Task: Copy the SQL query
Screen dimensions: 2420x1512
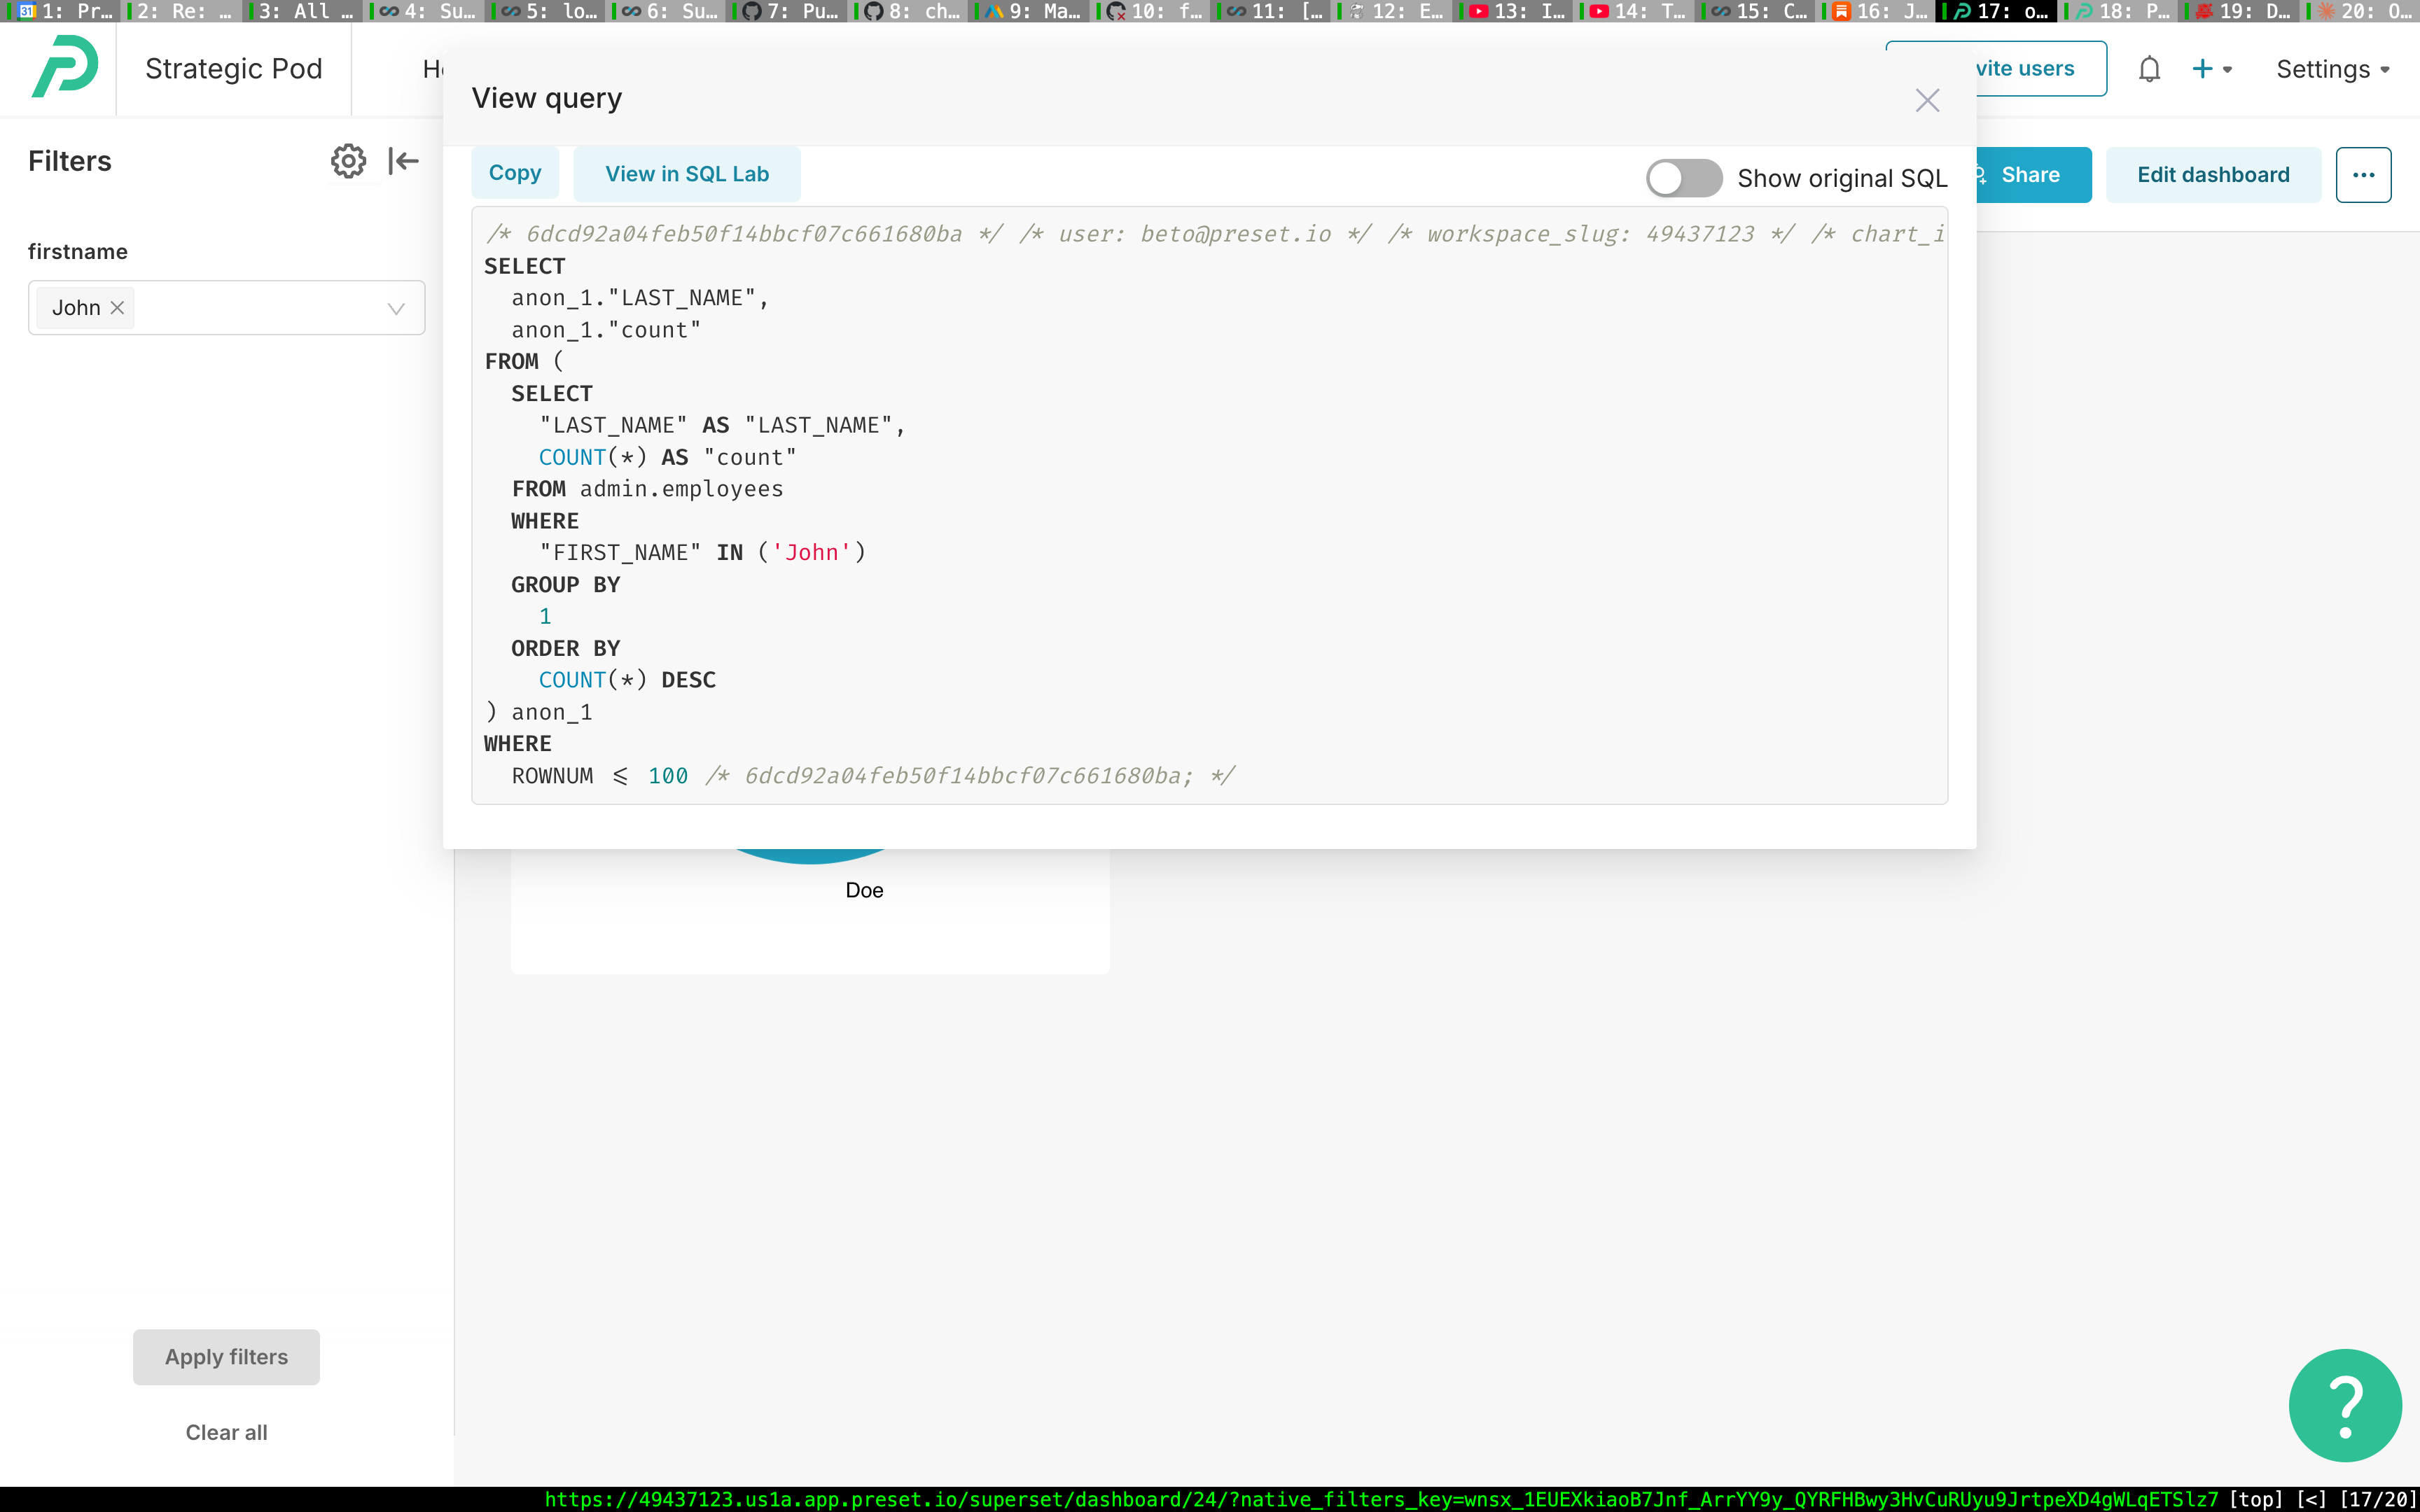Action: pyautogui.click(x=515, y=173)
